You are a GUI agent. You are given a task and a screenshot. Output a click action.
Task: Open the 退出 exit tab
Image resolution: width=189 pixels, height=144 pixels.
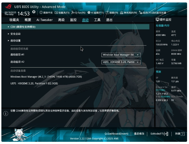109,20
